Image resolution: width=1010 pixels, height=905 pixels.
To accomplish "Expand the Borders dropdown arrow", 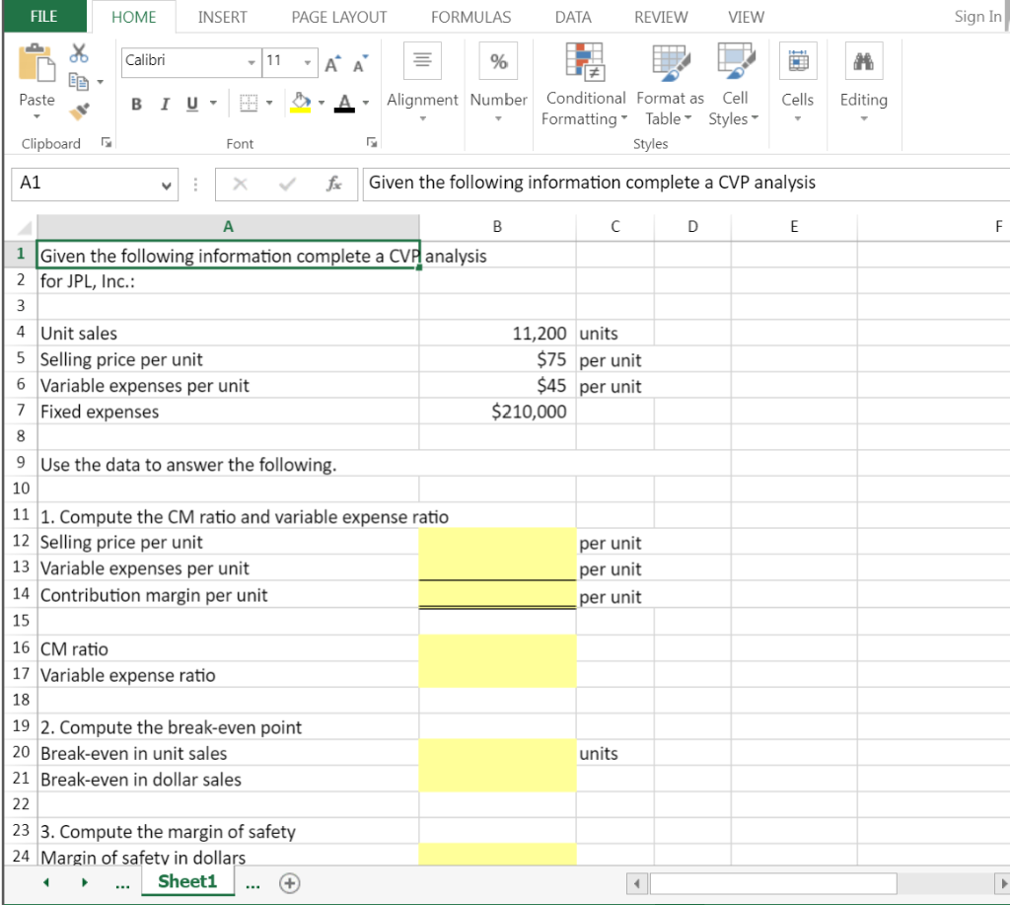I will coord(269,103).
